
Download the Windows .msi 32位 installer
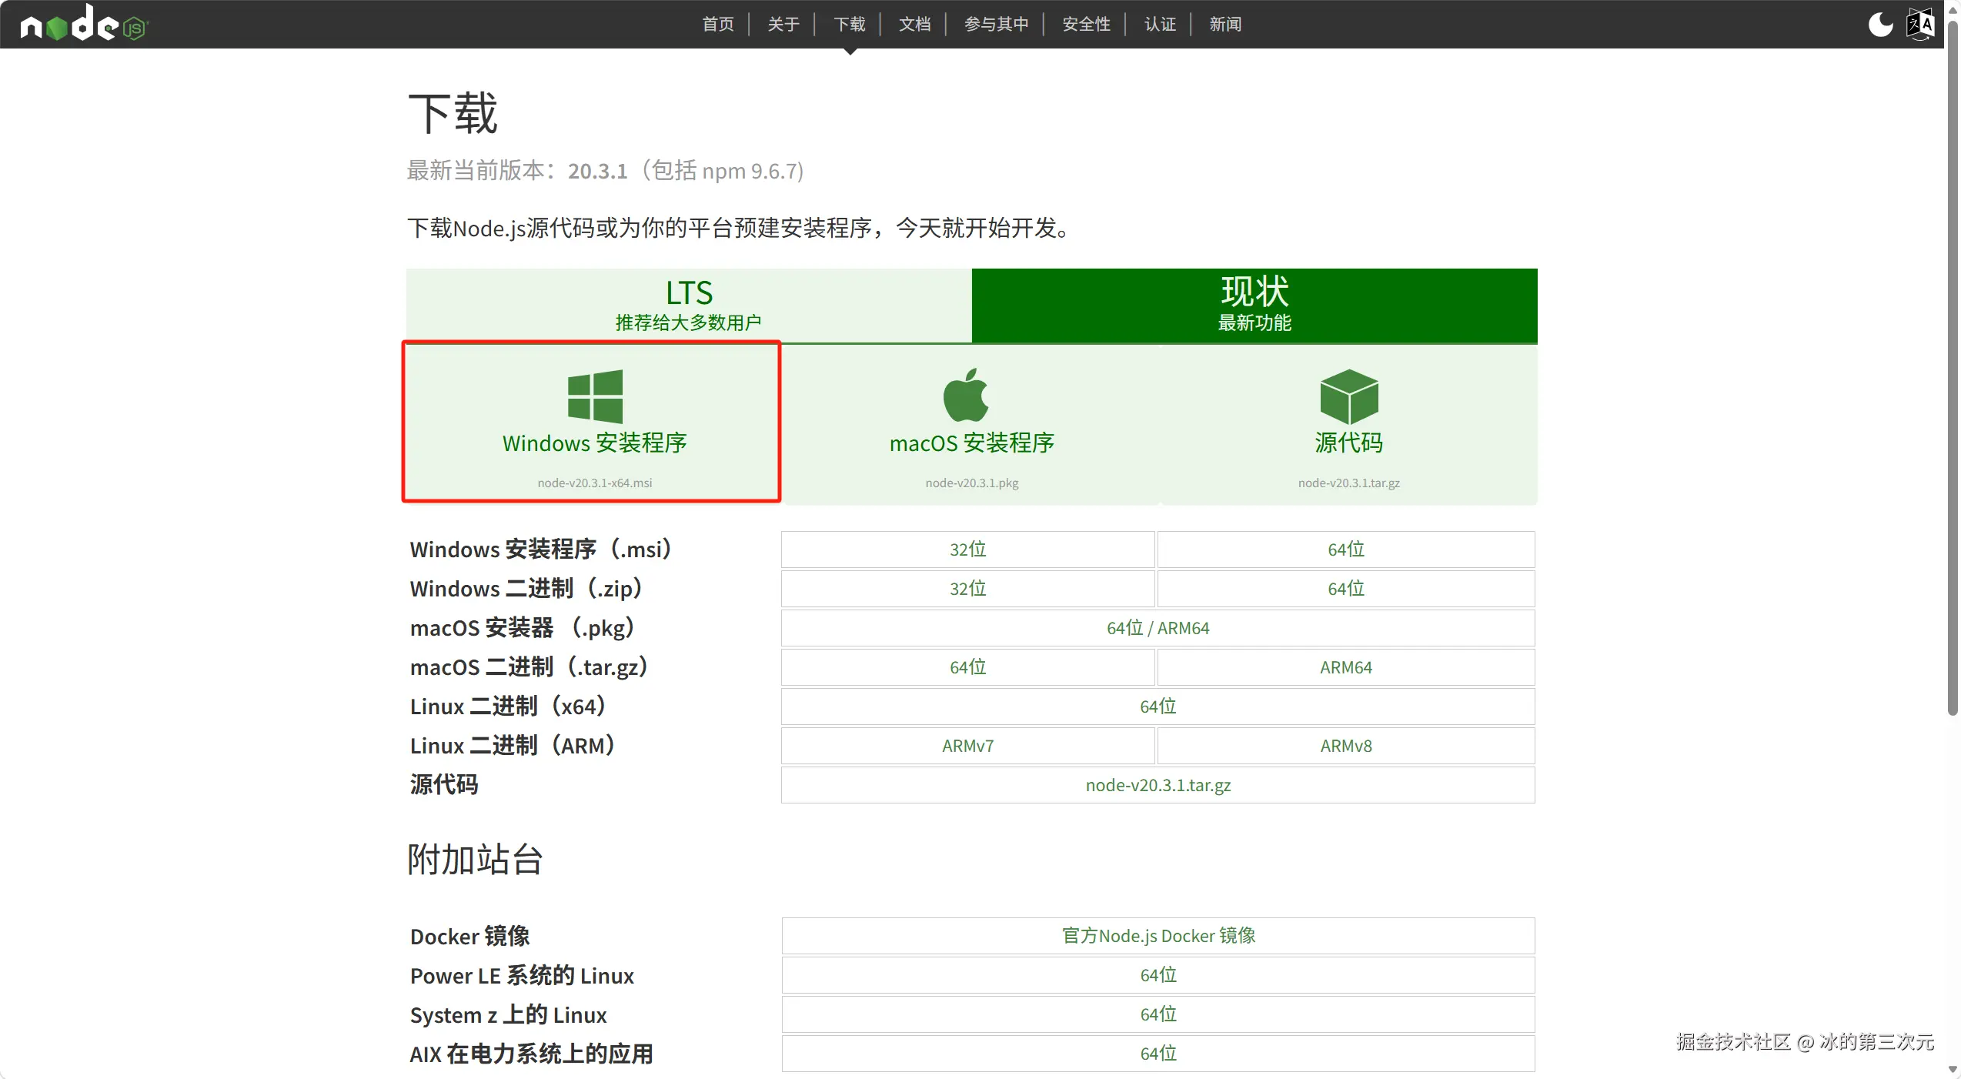pos(967,550)
